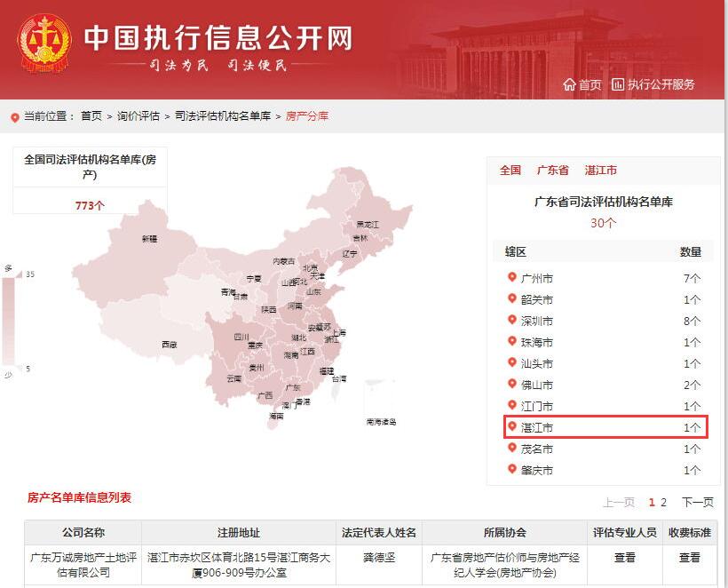Click the pin icon next to 韶关市

[x=511, y=298]
